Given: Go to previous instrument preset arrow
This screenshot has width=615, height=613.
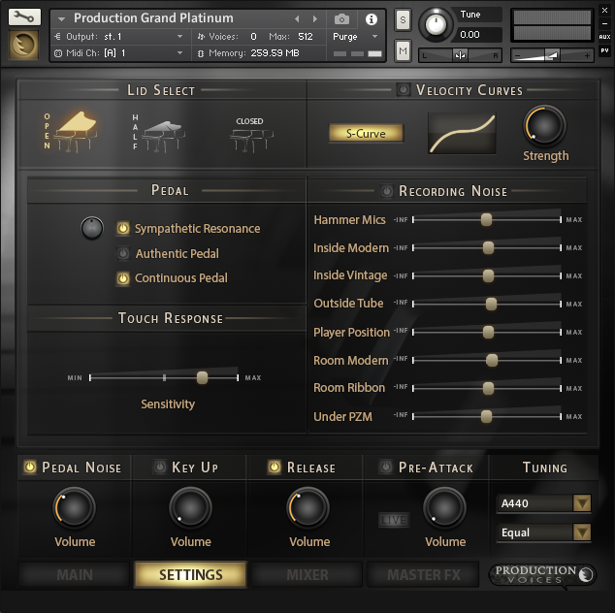Looking at the screenshot, I should pos(297,18).
